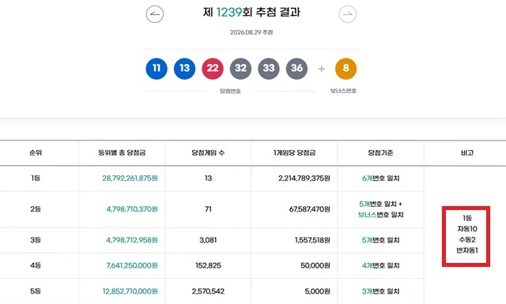This screenshot has height=304, width=506.
Task: Click winner count 152,825
Action: click(208, 265)
